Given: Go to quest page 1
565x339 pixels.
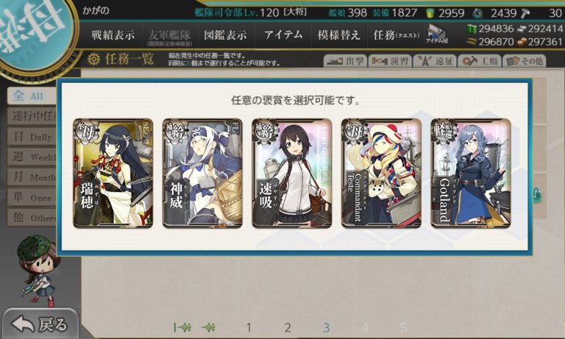Looking at the screenshot, I should coord(249,327).
